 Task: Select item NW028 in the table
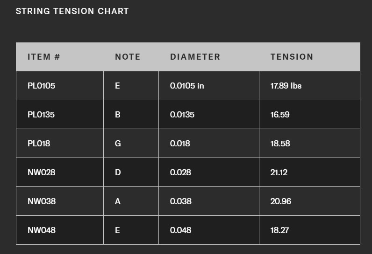point(41,172)
